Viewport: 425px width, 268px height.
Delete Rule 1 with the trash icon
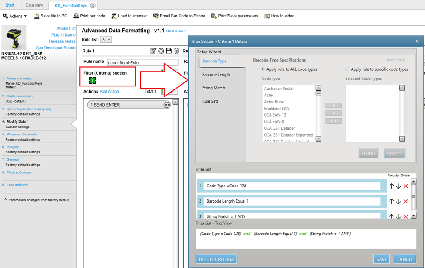(x=176, y=51)
